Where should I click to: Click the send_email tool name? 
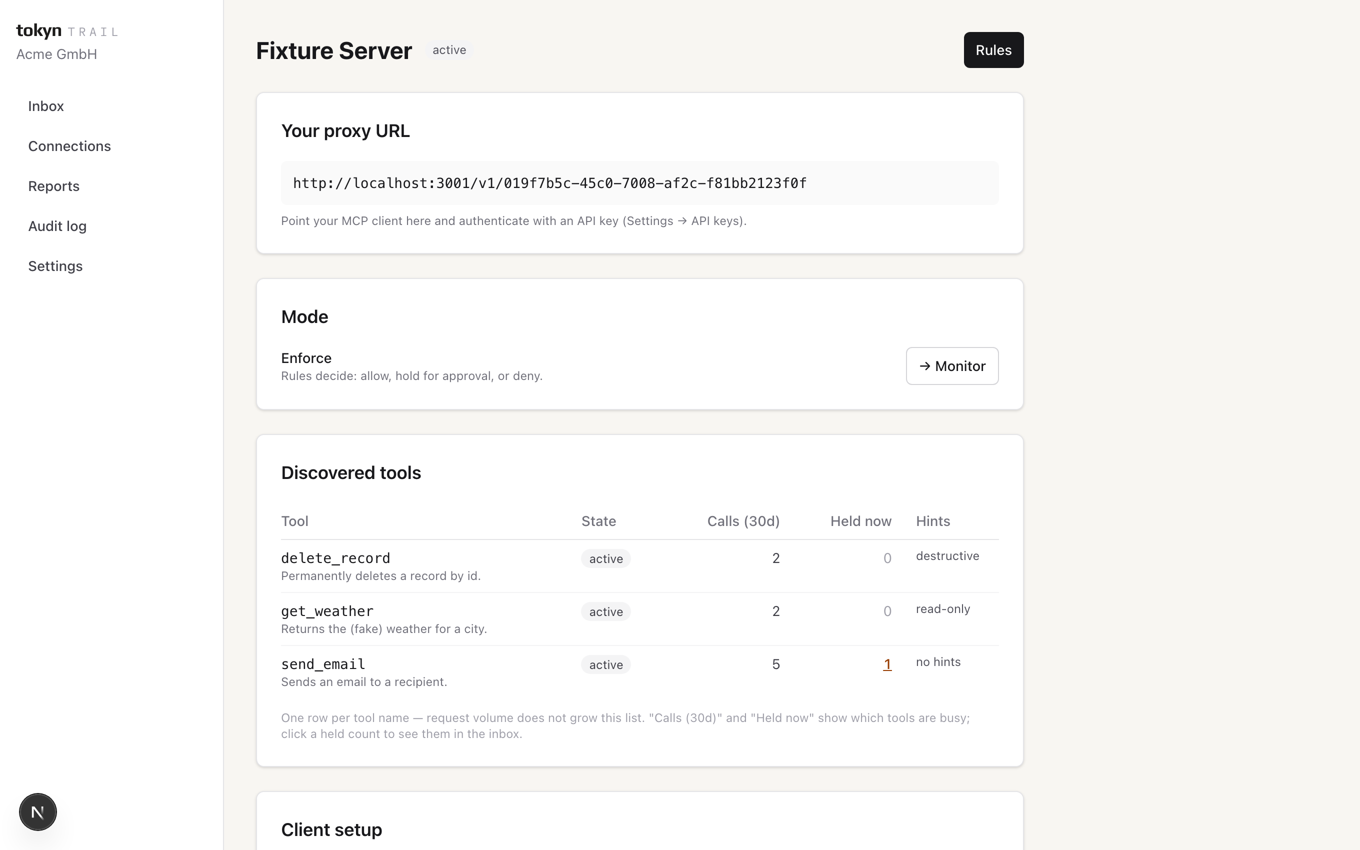[323, 664]
